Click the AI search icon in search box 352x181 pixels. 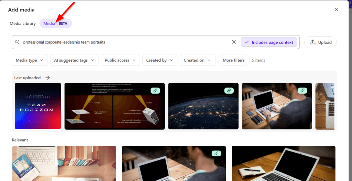17,42
